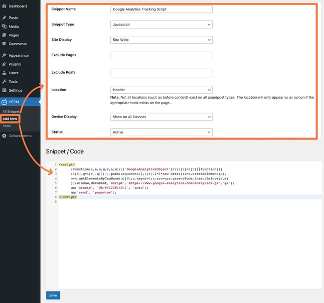Screen dimensions: 324x303
Task: Open the Location dropdown set to Header
Action: [161, 90]
